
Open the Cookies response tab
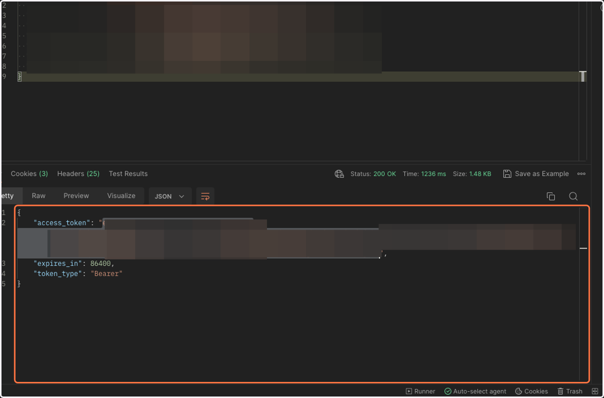click(29, 174)
